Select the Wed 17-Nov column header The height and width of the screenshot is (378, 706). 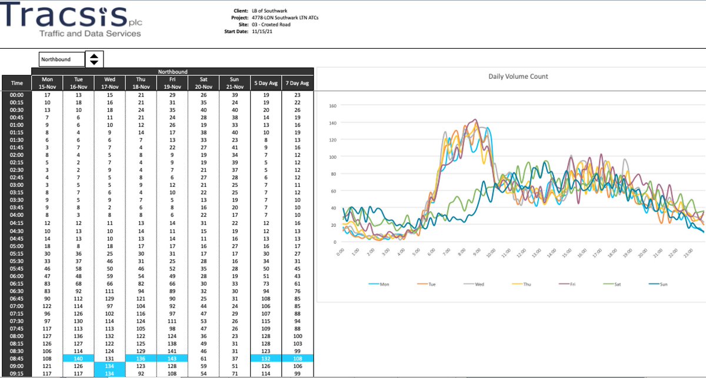[x=109, y=83]
